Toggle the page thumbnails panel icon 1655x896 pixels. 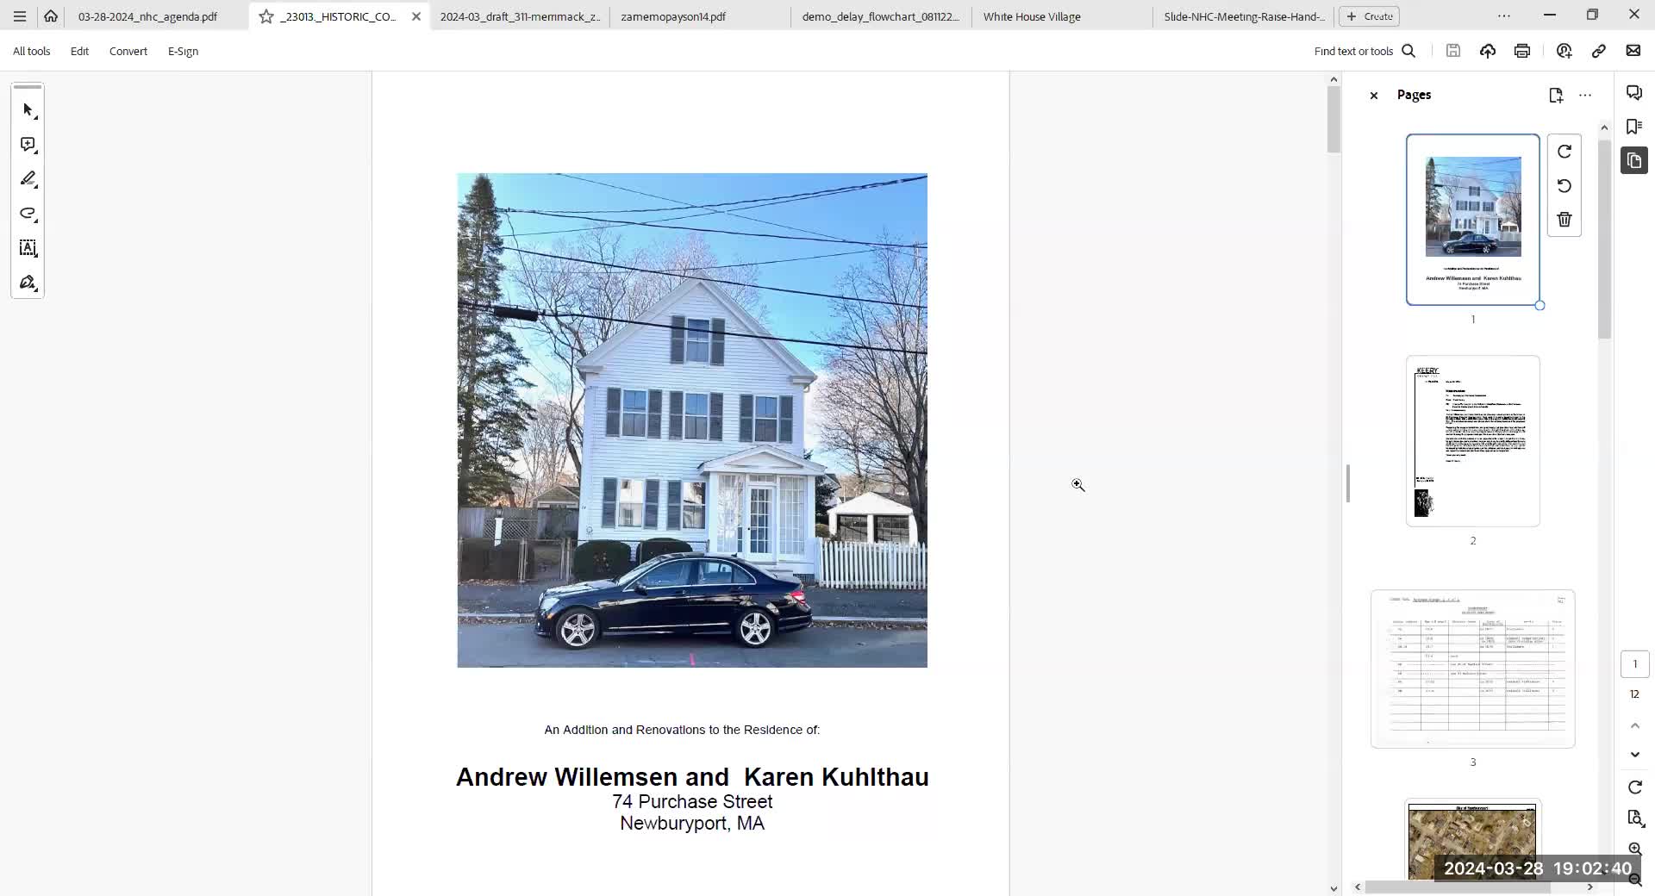(x=1634, y=160)
